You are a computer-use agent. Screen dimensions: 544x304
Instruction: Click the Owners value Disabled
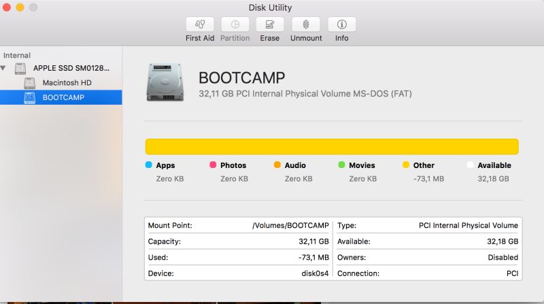pos(503,258)
